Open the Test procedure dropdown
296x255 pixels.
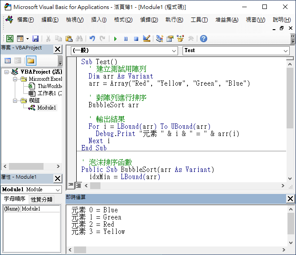285,51
